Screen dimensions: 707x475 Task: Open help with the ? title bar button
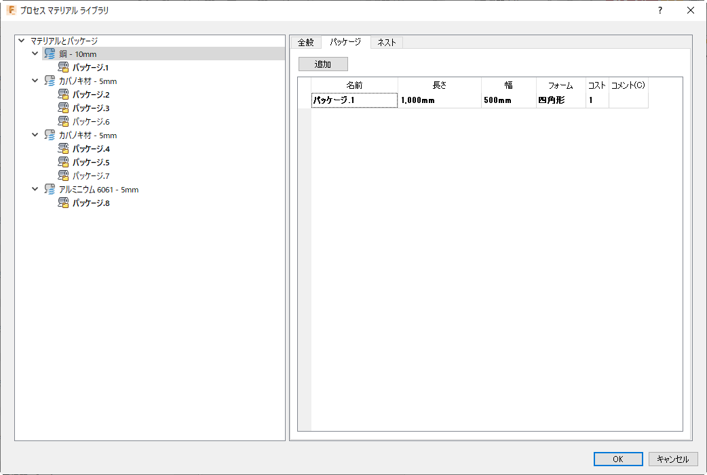pos(660,10)
